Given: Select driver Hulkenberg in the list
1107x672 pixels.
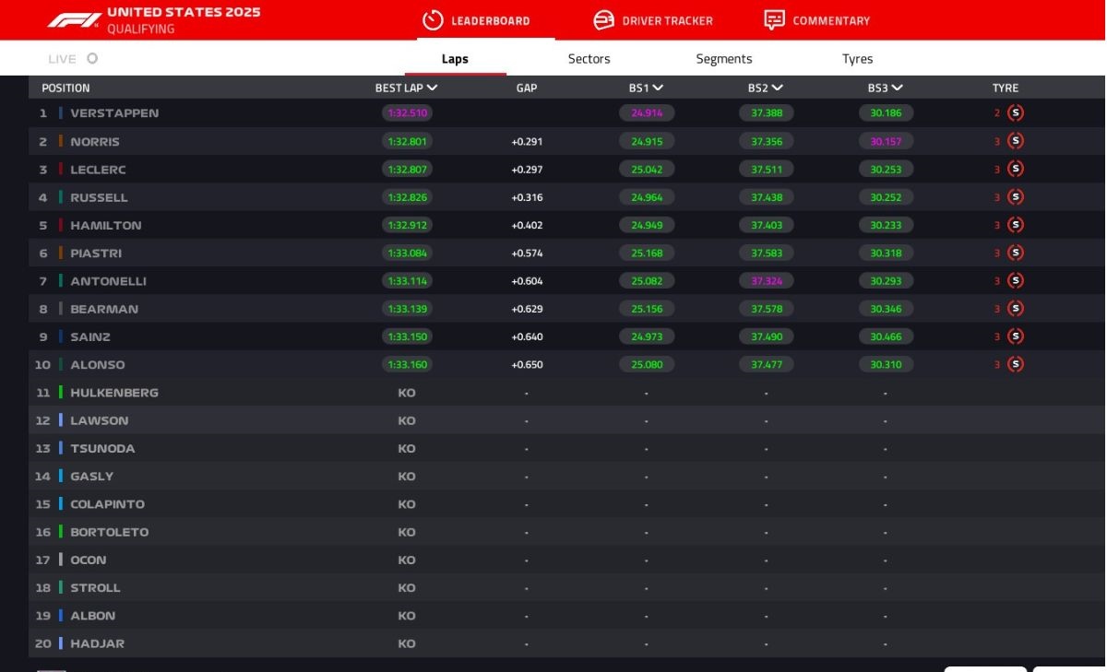Looking at the screenshot, I should click(x=114, y=393).
